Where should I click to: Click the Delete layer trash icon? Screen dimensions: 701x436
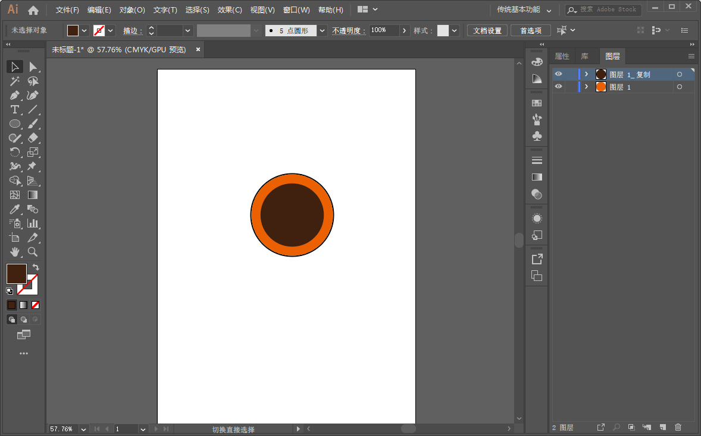(x=678, y=427)
